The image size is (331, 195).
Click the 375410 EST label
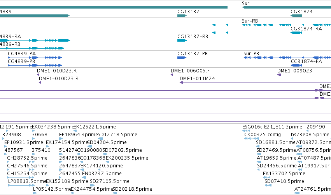click(41, 150)
